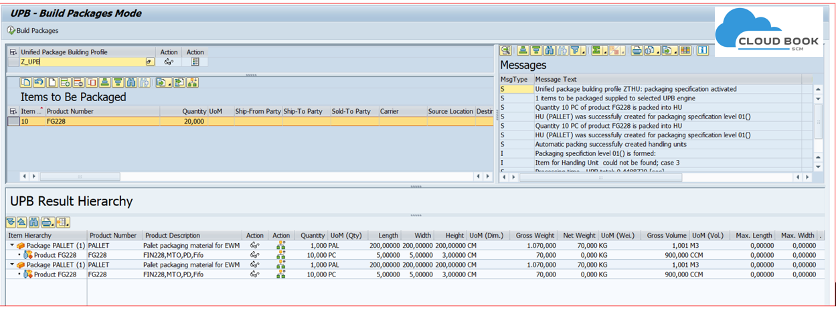Click the Undo icon in Items toolbar

(x=39, y=82)
